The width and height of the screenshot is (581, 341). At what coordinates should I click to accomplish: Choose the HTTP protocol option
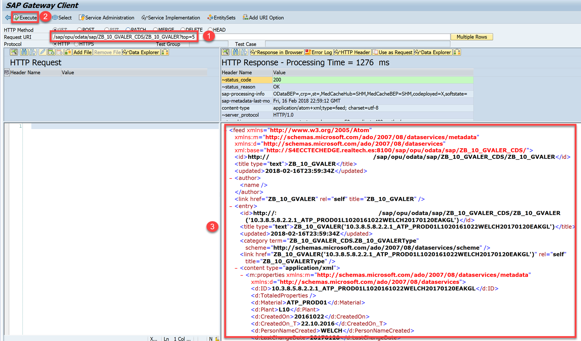(55, 44)
